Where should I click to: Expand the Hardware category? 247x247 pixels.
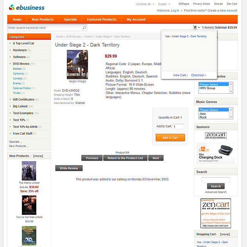20,50
